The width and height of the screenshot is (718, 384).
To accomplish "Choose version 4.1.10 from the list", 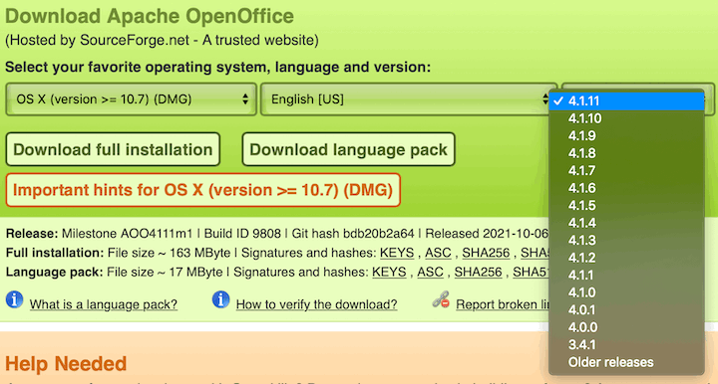I will [626, 118].
